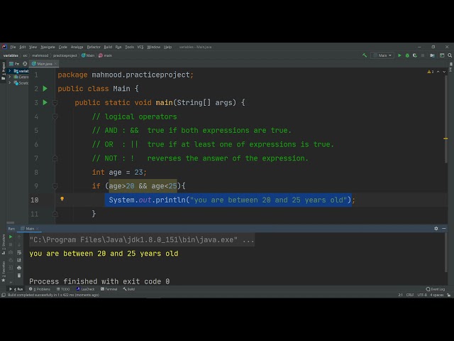Open Project Structure from the toolbar
The height and width of the screenshot is (341, 454).
click(x=432, y=55)
